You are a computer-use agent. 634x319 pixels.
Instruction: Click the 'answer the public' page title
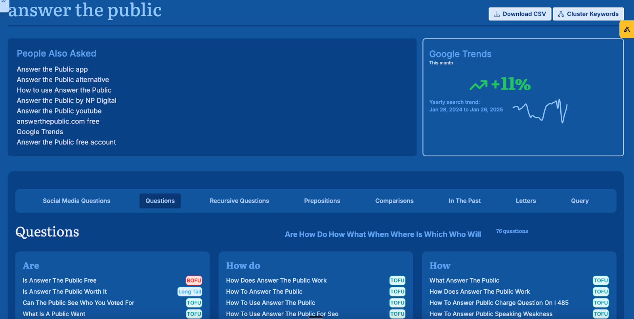point(85,10)
